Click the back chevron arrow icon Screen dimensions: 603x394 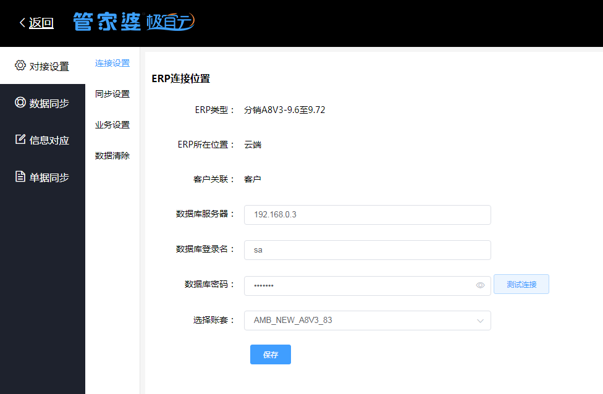pyautogui.click(x=22, y=23)
